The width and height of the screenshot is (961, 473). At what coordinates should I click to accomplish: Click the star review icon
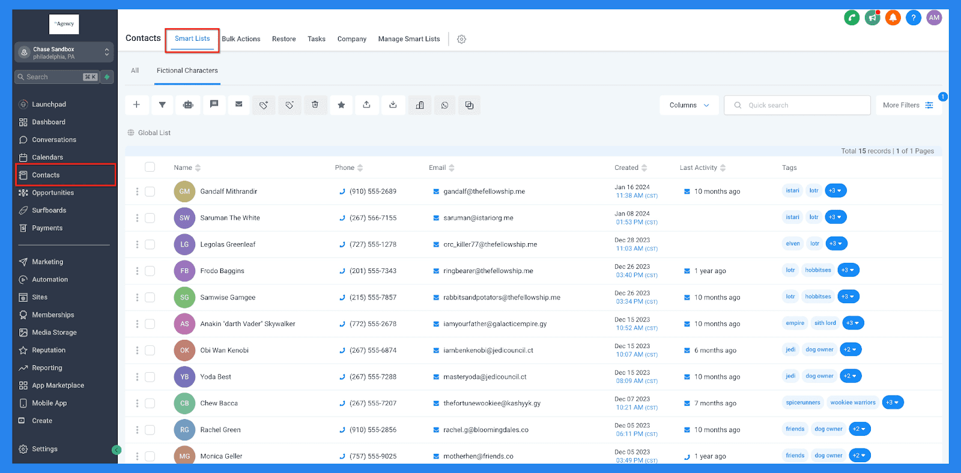[x=341, y=105]
